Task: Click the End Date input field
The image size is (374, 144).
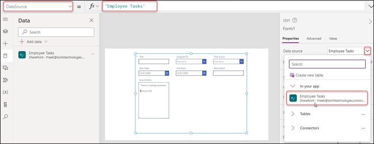Action: coord(189,73)
